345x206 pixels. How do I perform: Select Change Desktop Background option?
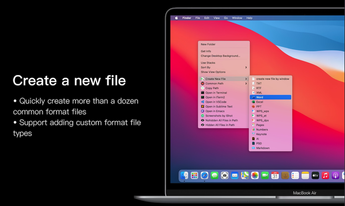220,56
